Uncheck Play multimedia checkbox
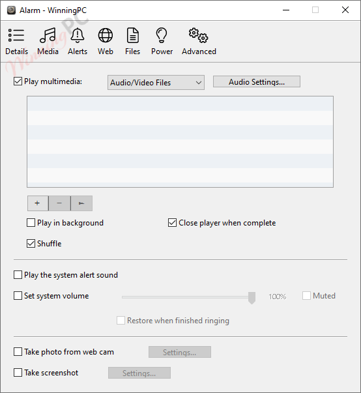Screen dimensions: 361x393 18,81
